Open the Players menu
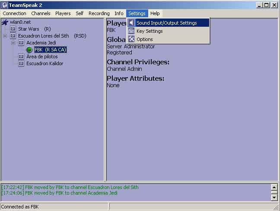280x211 pixels. (63, 13)
